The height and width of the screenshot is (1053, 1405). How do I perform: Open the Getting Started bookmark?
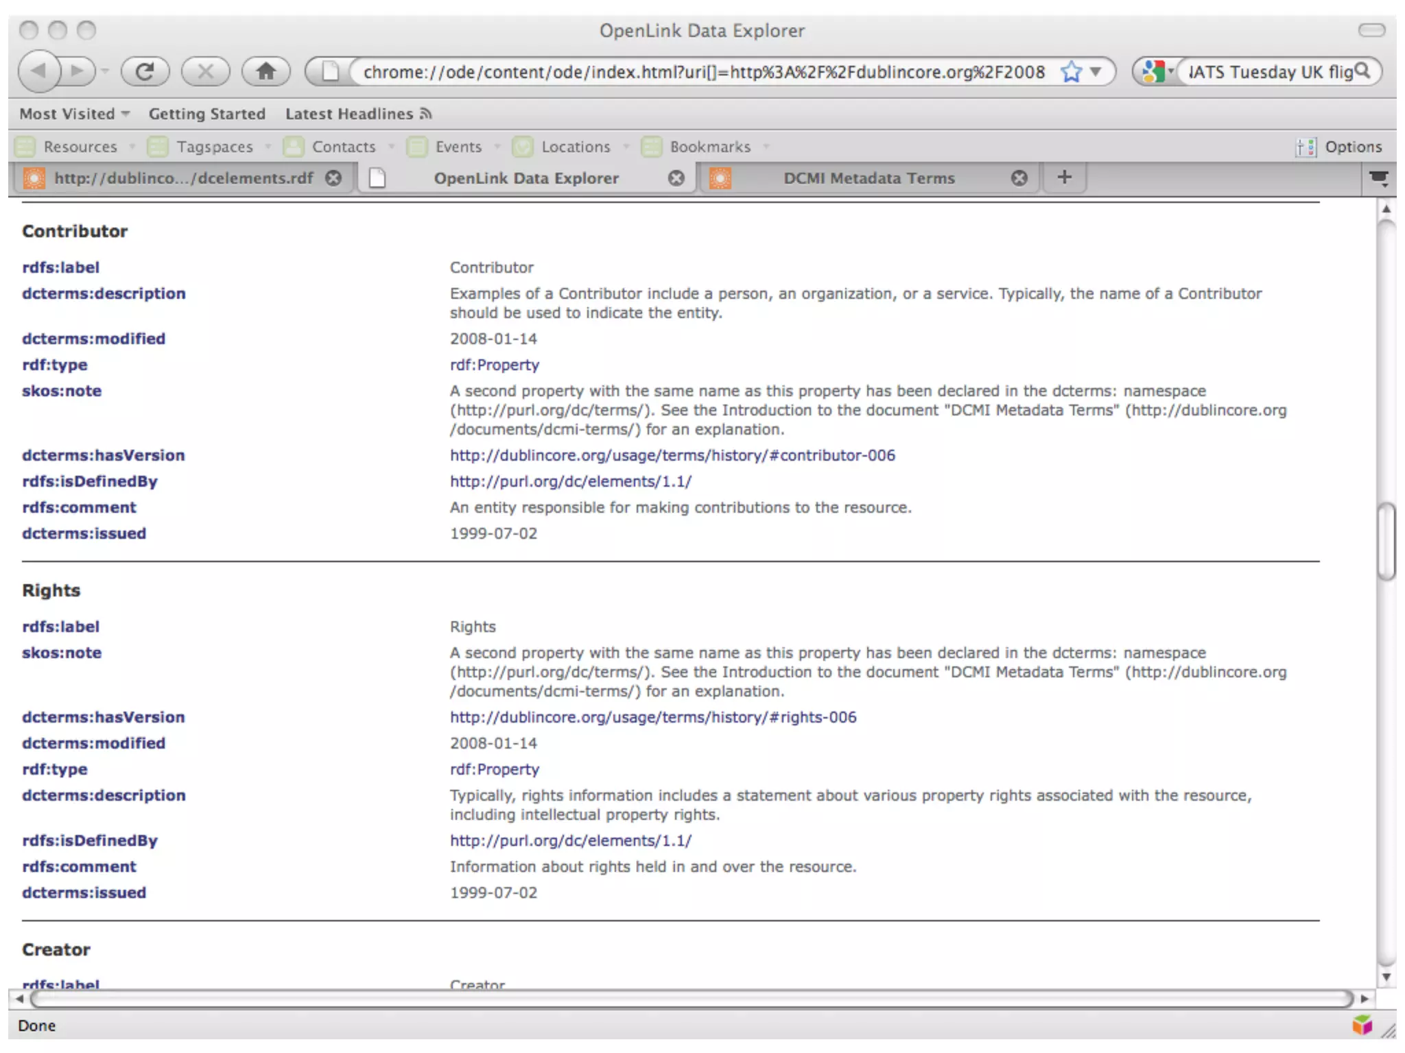coord(206,114)
